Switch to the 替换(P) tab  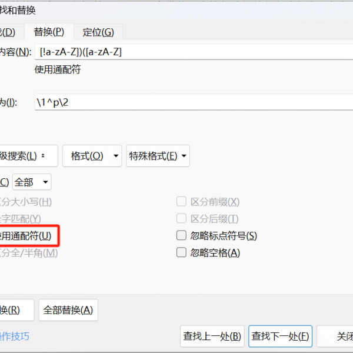(x=49, y=32)
